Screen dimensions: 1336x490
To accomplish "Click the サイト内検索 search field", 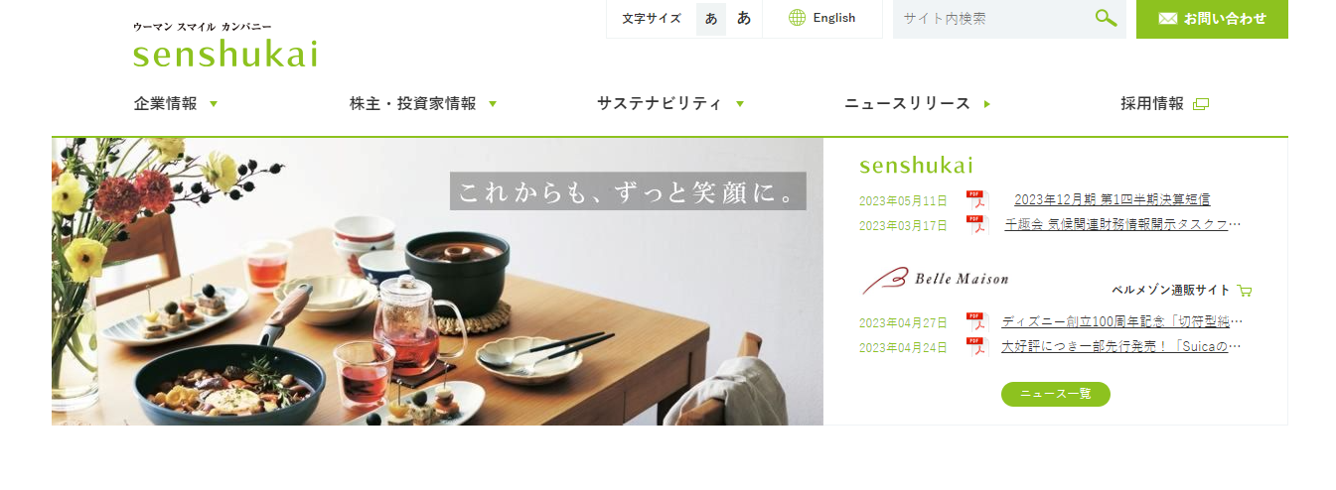I will click(993, 19).
